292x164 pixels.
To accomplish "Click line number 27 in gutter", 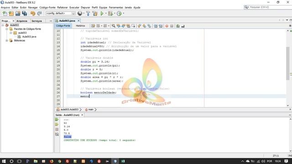I will (58, 96).
